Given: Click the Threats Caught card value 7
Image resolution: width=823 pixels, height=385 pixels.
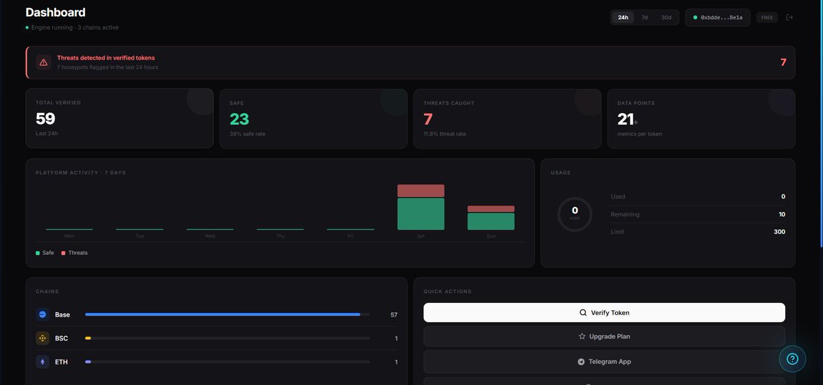Looking at the screenshot, I should point(428,119).
